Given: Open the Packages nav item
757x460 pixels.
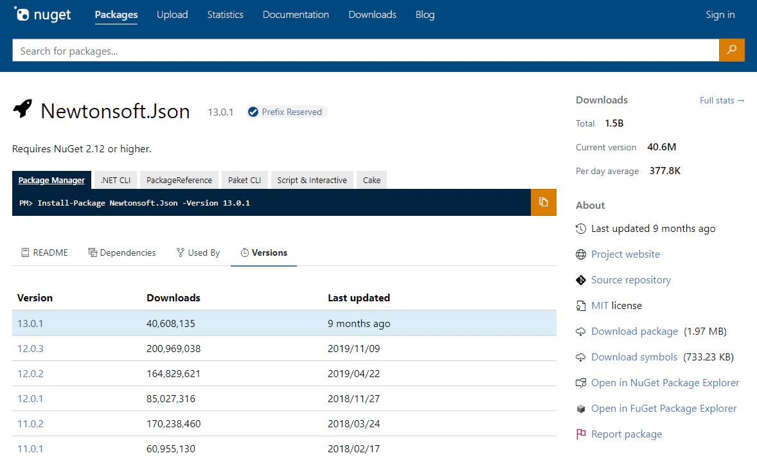Looking at the screenshot, I should pyautogui.click(x=116, y=15).
